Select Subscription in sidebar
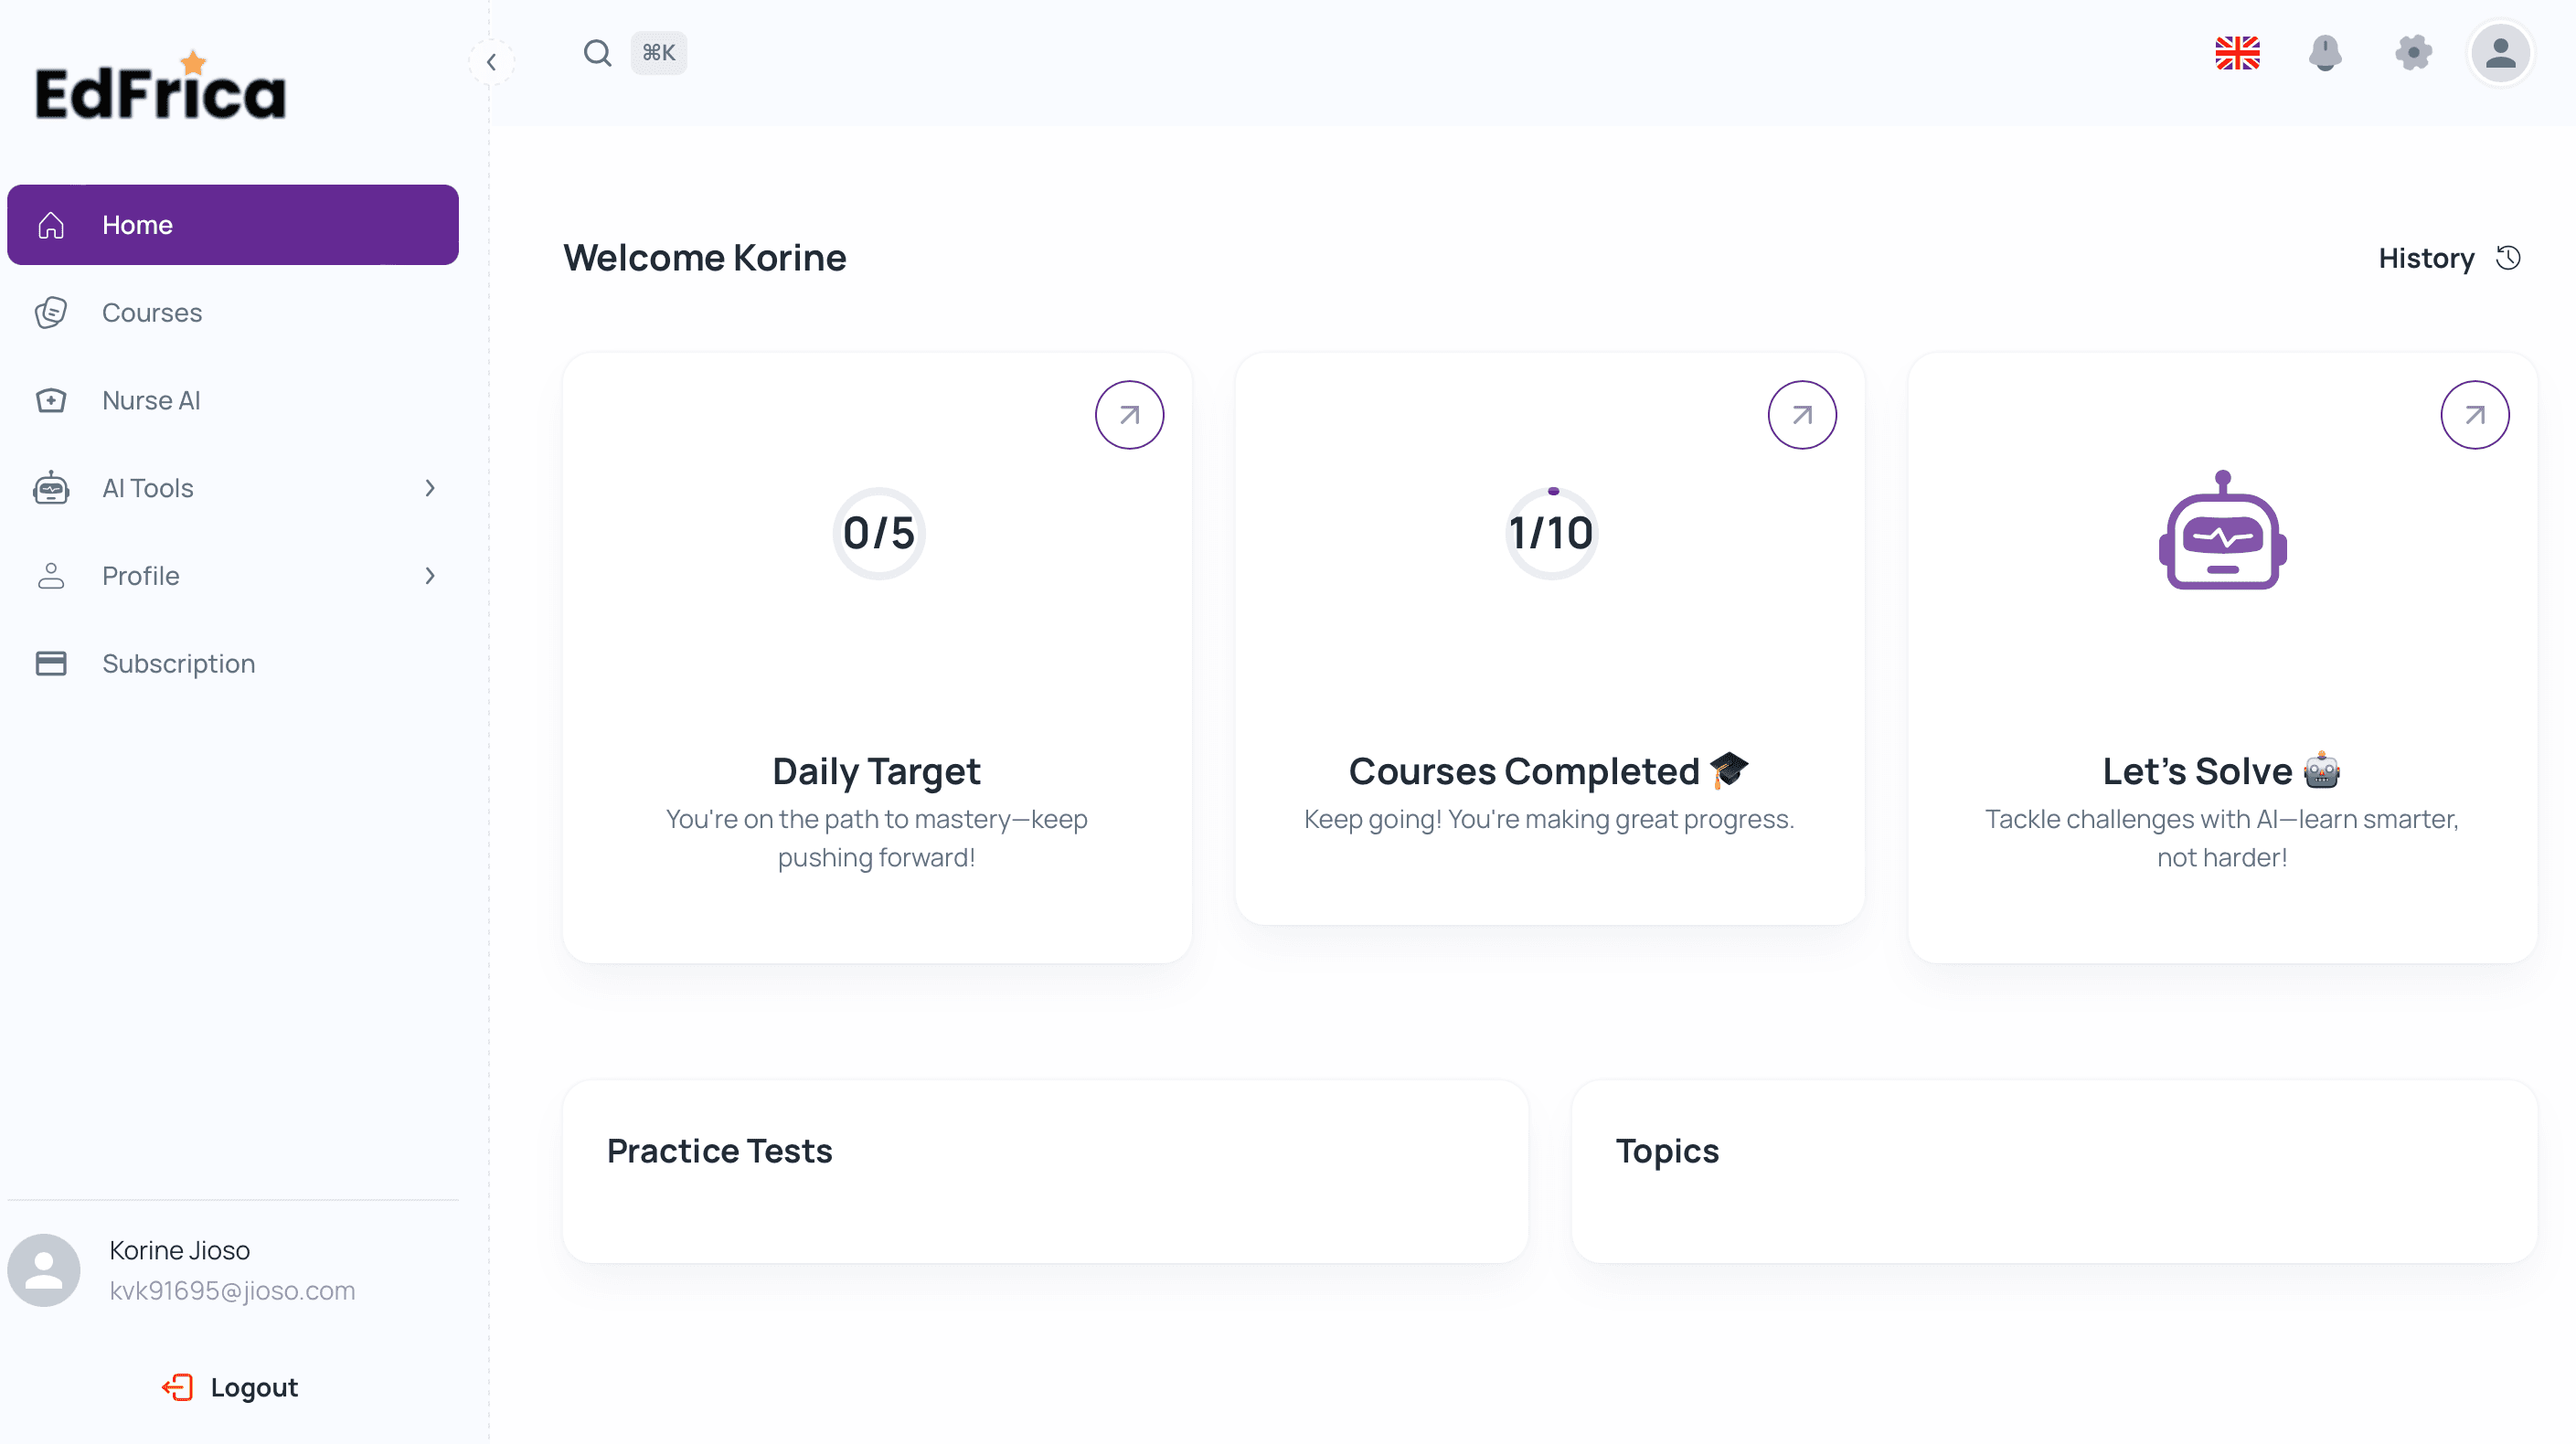Screen dimensions: 2576x1444 (x=178, y=664)
